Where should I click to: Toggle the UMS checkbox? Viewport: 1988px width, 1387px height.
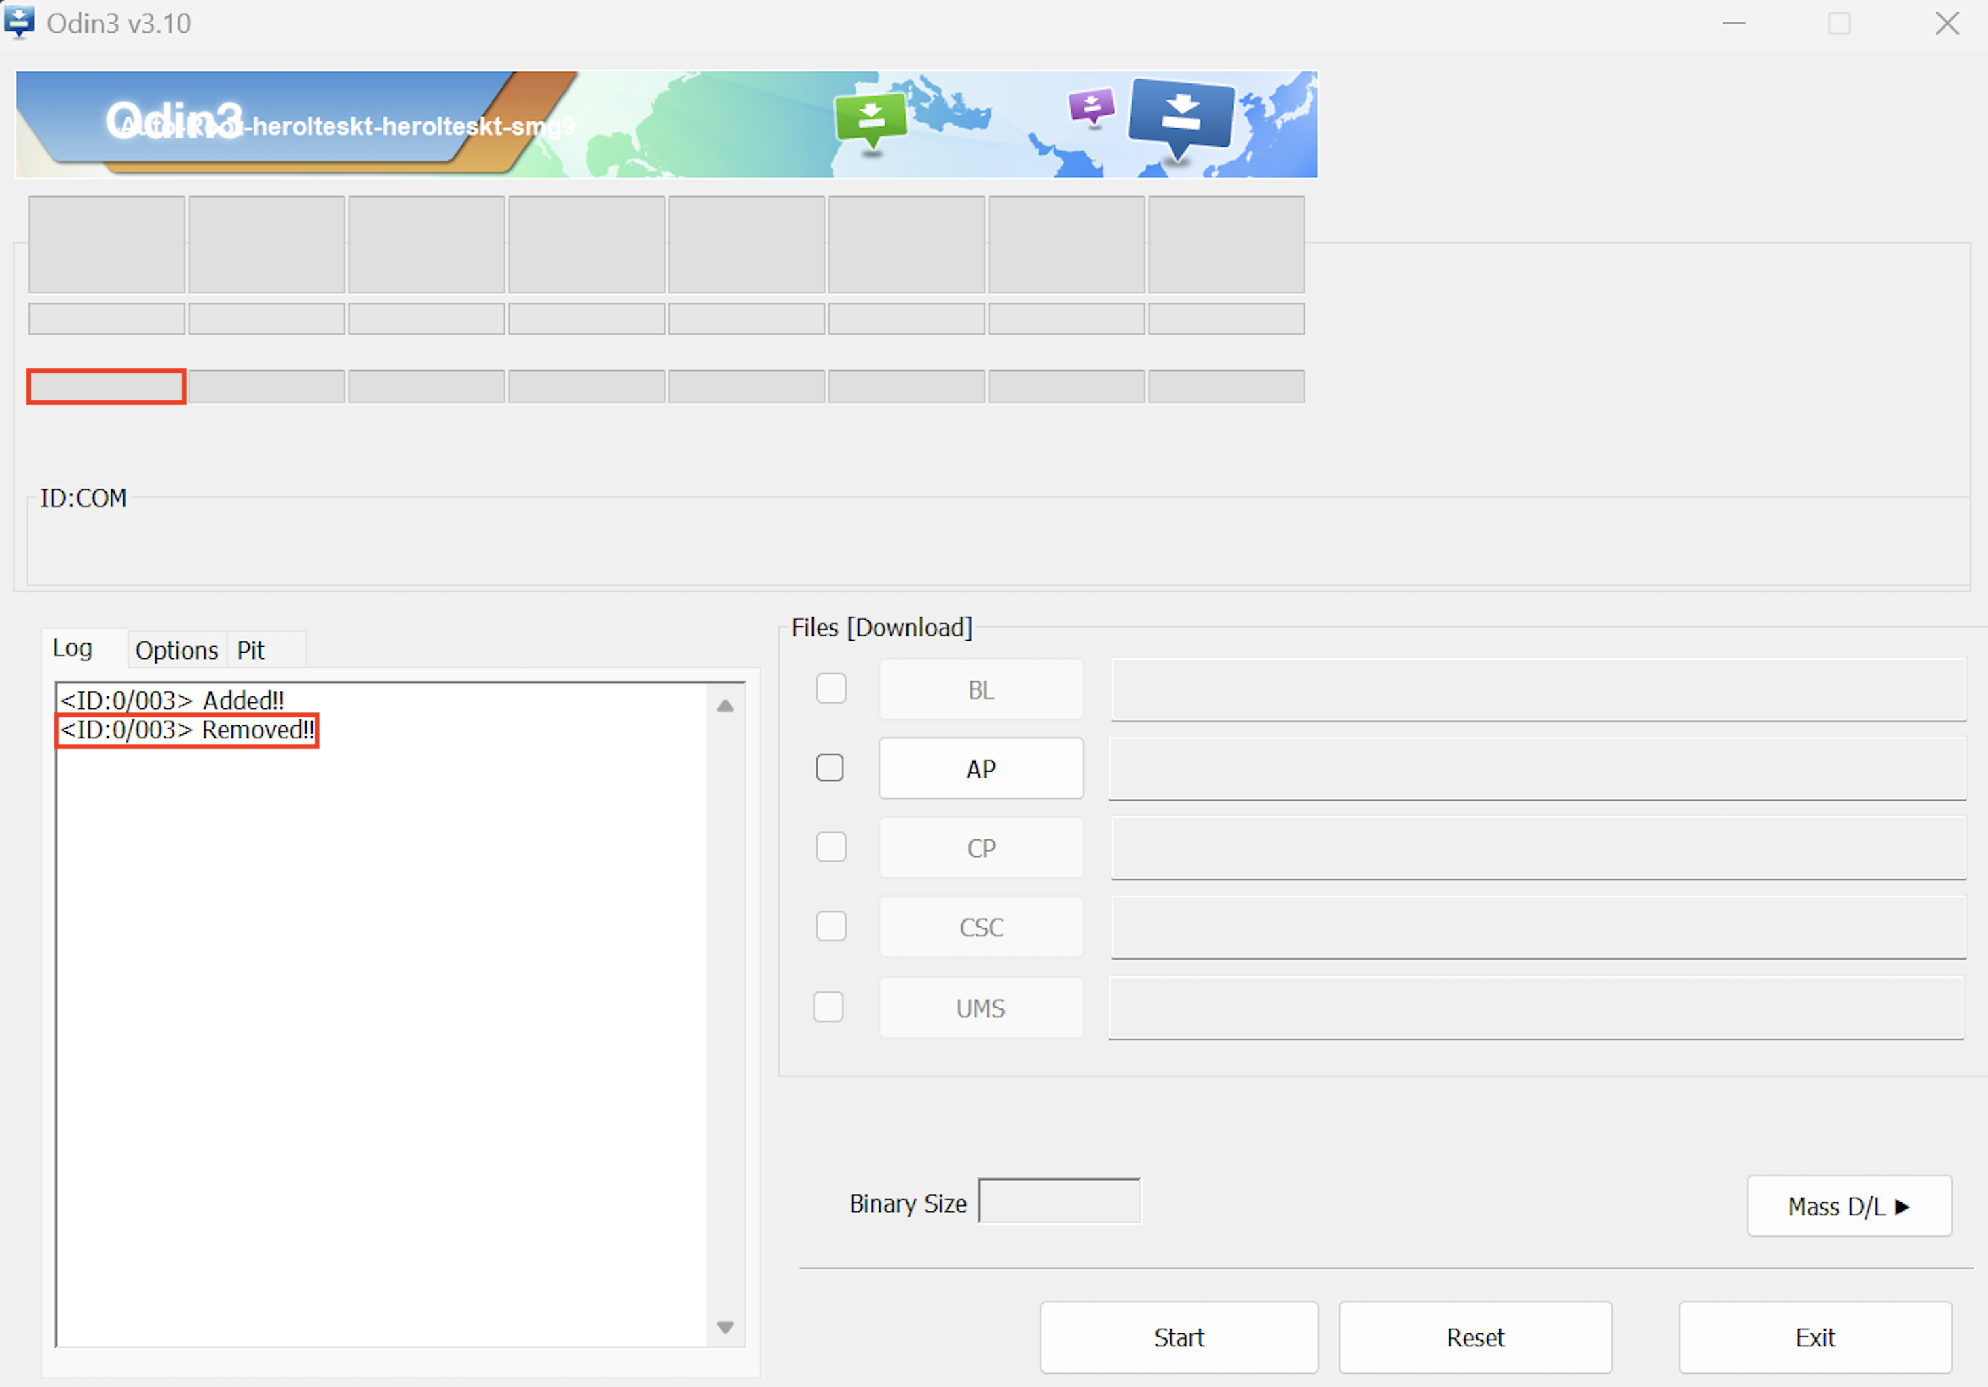click(x=828, y=1006)
